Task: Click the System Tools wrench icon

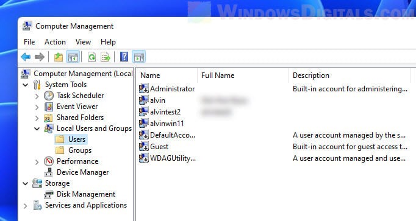Action: pyautogui.click(x=37, y=85)
